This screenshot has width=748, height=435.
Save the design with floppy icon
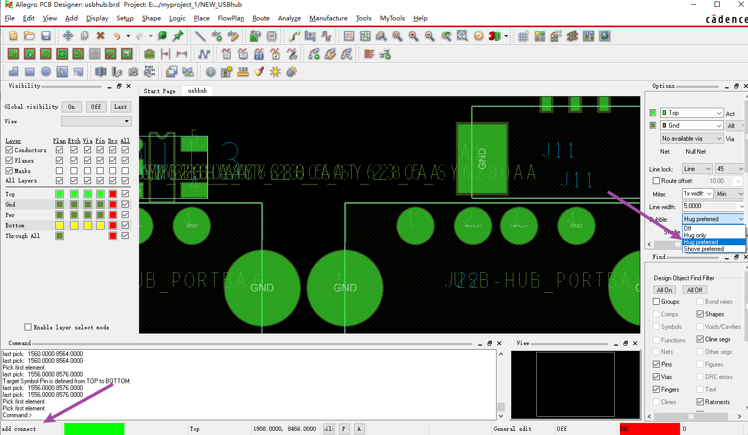[x=46, y=36]
